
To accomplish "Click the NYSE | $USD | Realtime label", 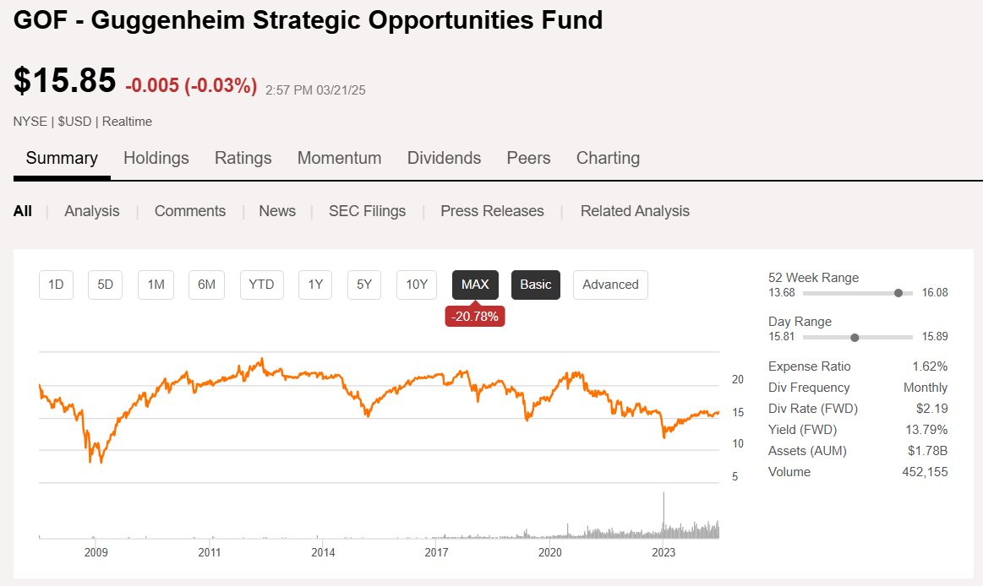I will (x=83, y=122).
